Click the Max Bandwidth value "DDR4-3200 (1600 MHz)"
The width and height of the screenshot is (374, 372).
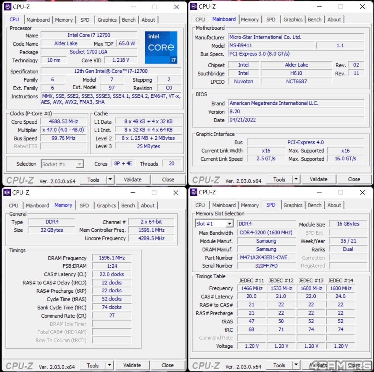tap(266, 233)
